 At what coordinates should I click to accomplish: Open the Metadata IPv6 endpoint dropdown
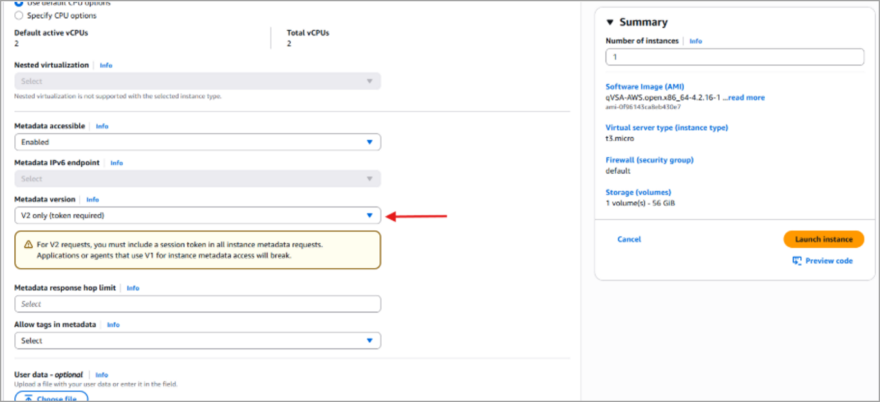tap(198, 179)
